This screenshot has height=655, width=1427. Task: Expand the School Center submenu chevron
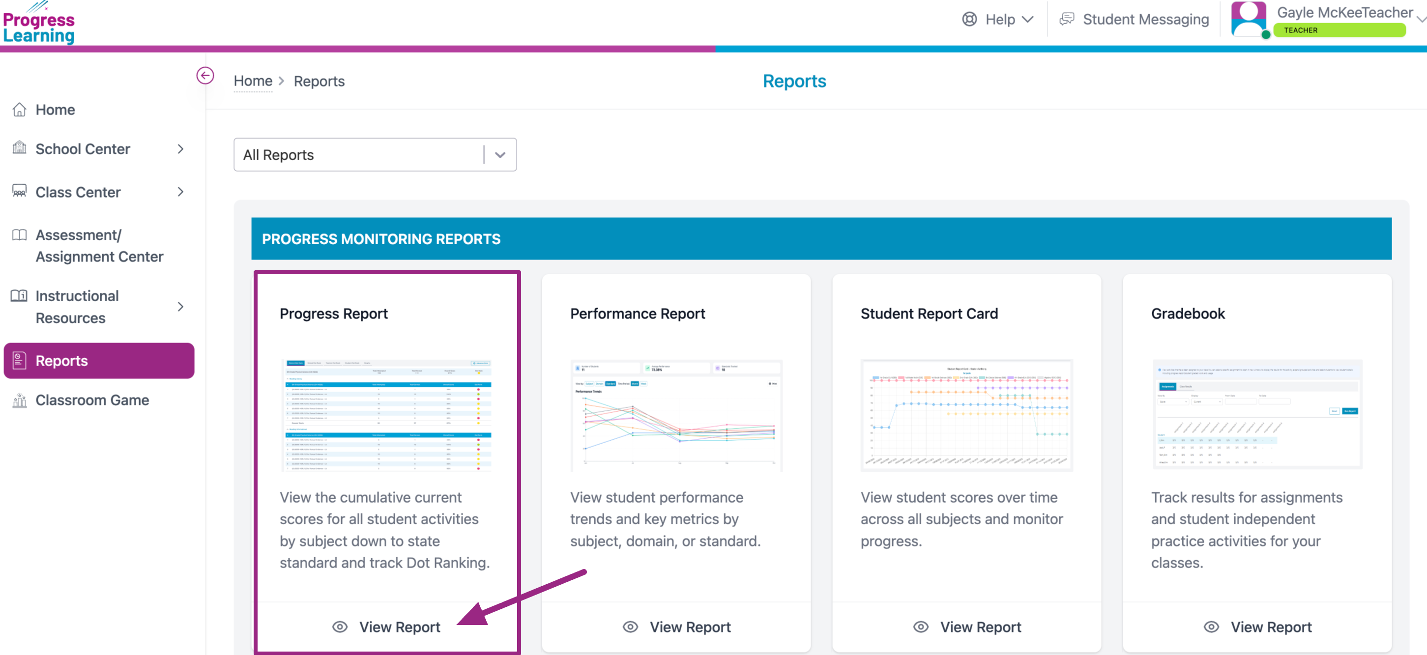click(180, 149)
